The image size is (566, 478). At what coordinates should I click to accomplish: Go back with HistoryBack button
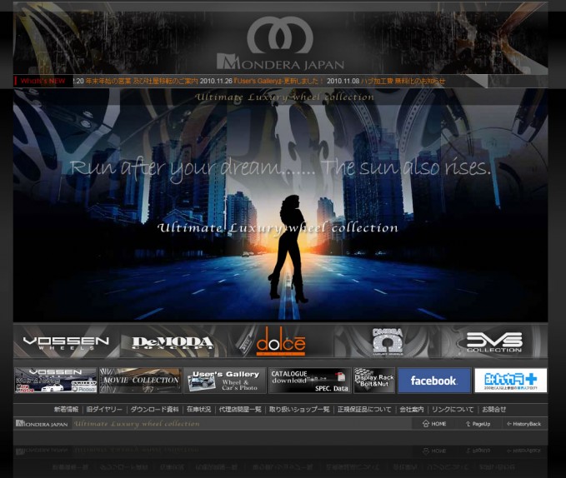523,424
